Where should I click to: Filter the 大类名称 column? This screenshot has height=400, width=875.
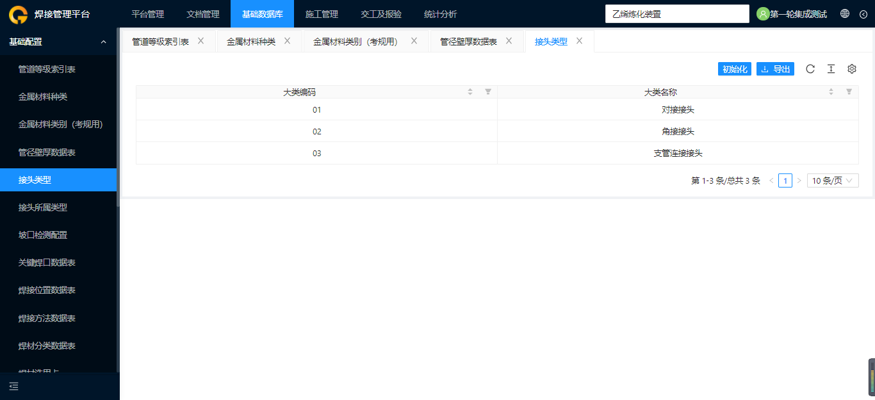pos(849,92)
